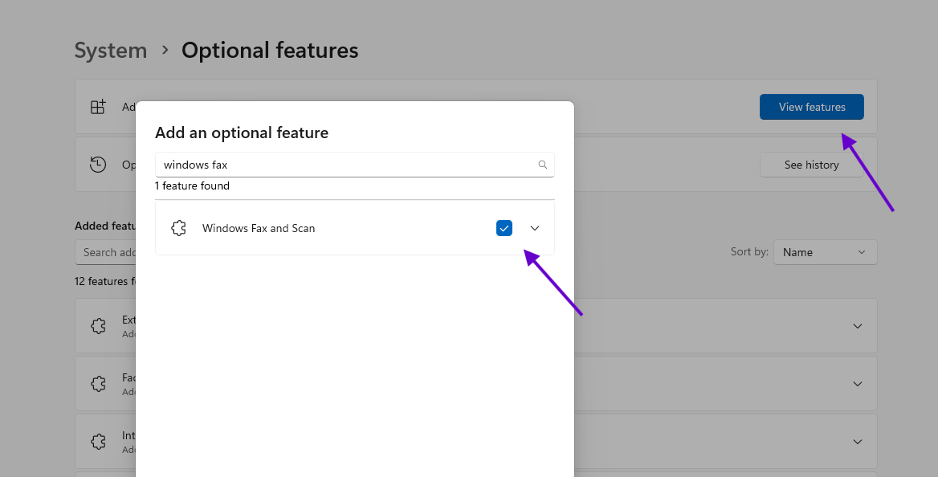
Task: Click the add optional feature grid icon
Action: (98, 107)
